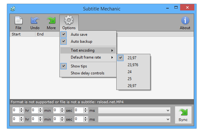
Task: Toggle the Show tips option
Action: point(79,66)
